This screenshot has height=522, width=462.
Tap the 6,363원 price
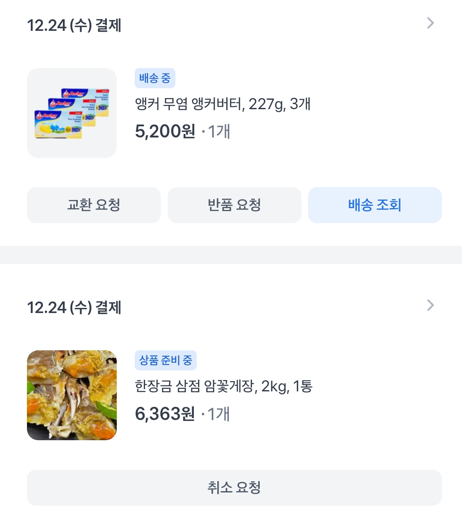(x=165, y=414)
